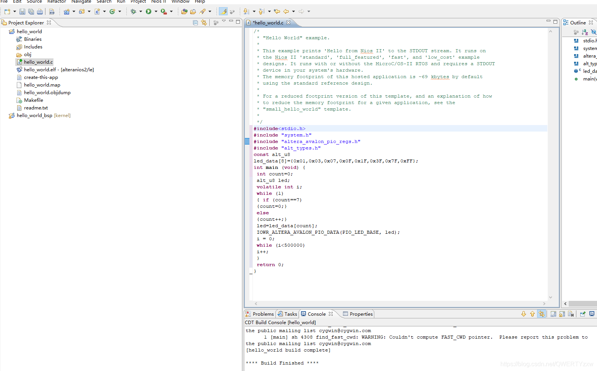Open New C/C++ Project dropdown arrow

[74, 11]
